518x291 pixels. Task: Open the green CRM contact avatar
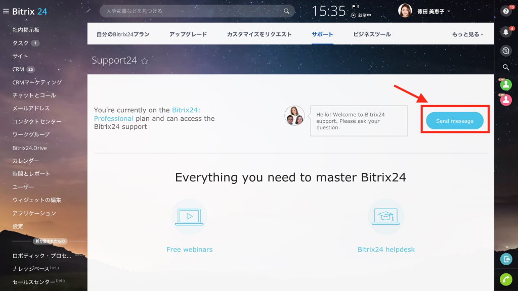point(506,84)
